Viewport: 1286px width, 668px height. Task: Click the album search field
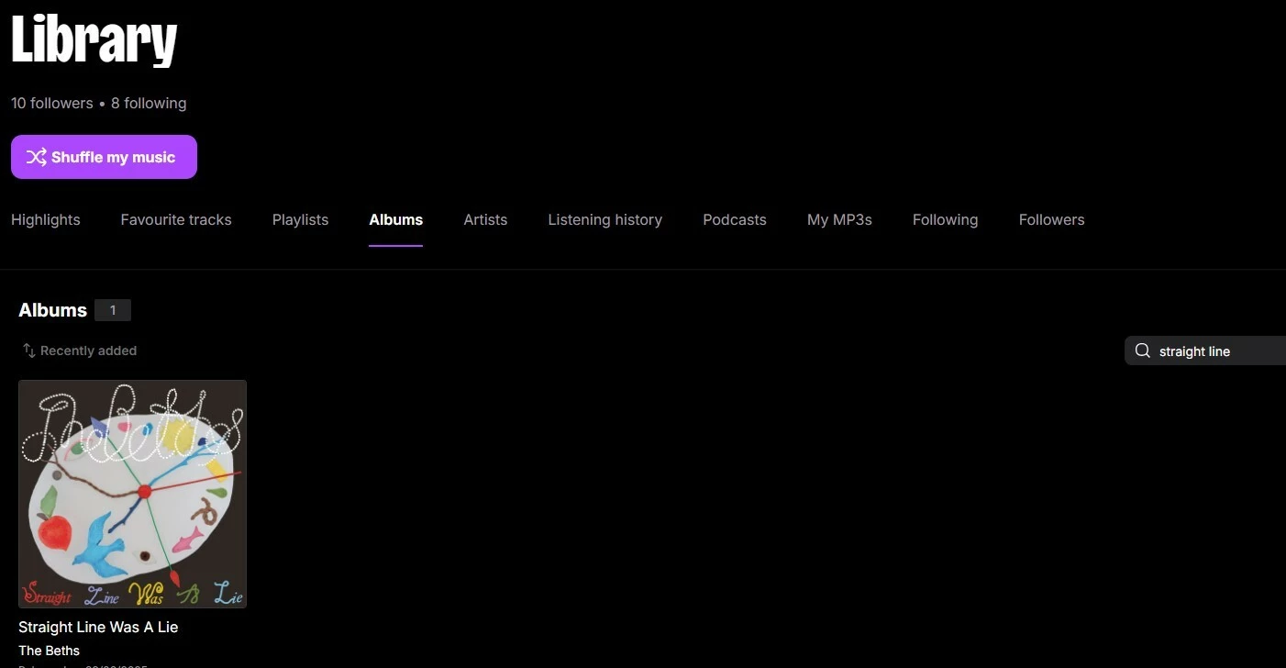[x=1205, y=351]
